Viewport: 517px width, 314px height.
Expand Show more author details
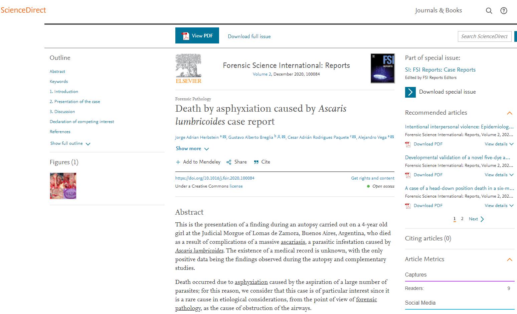click(192, 148)
